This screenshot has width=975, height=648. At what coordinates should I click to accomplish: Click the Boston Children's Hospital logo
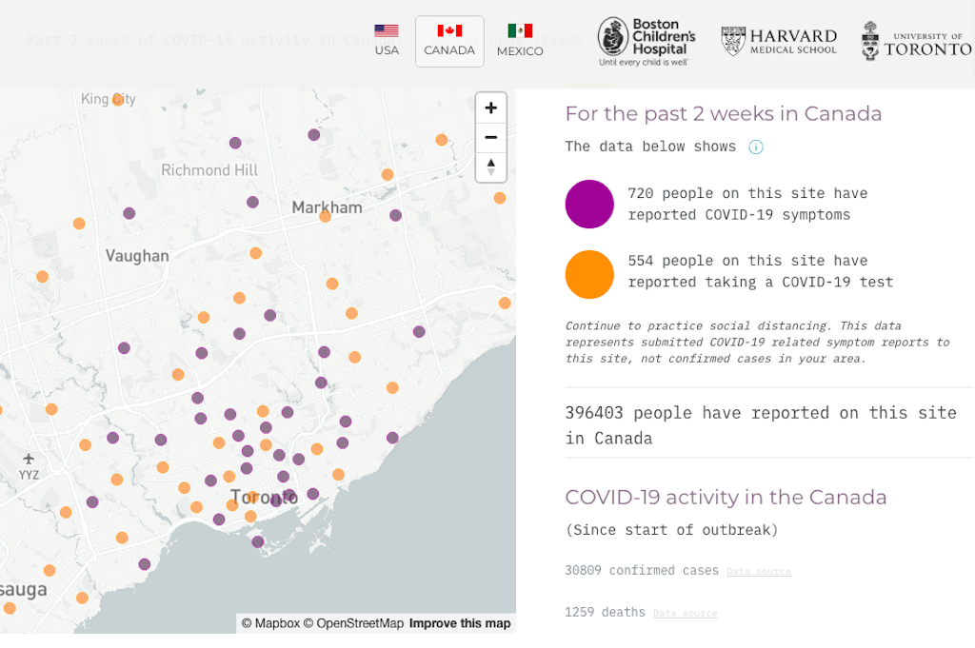(647, 41)
